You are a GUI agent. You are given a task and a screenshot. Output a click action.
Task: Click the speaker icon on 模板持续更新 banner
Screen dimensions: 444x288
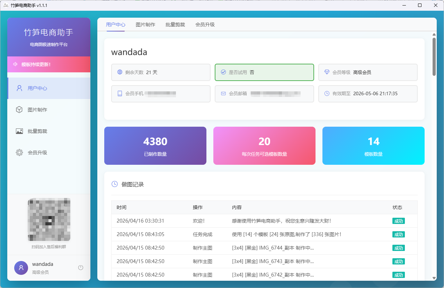pos(15,64)
